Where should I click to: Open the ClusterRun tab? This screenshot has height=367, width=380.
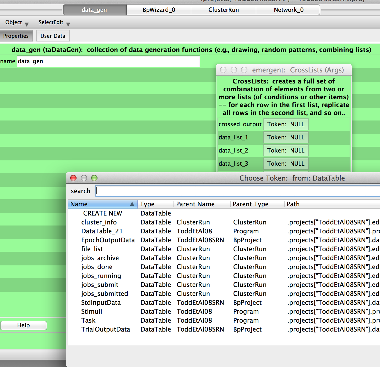pos(224,10)
